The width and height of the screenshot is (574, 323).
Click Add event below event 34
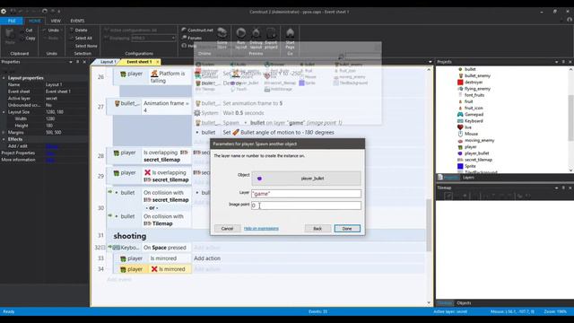click(x=119, y=279)
